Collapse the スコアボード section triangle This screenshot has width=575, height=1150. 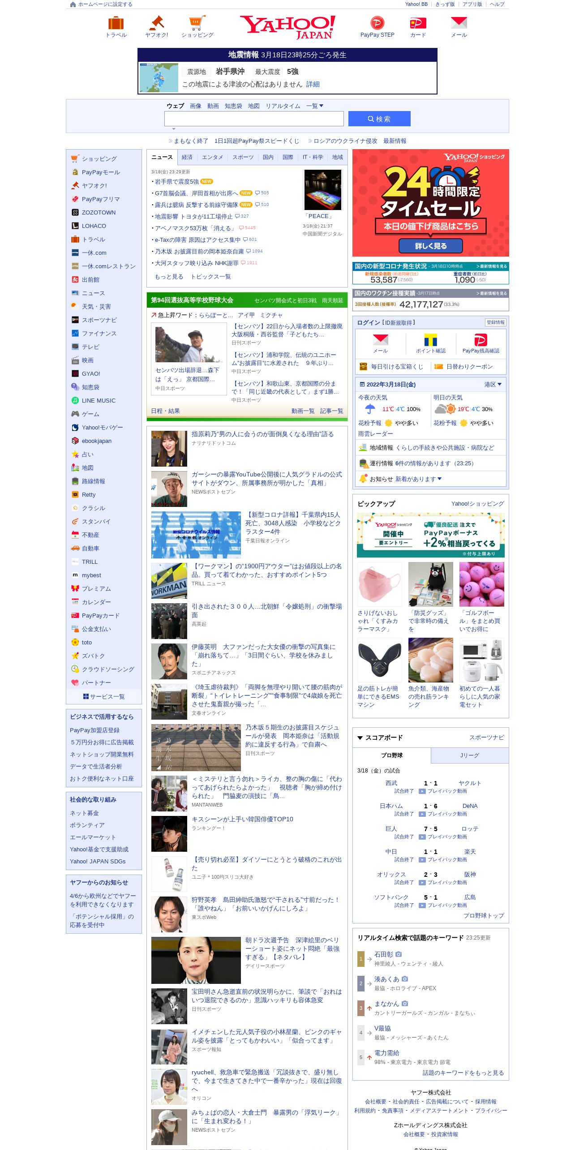pyautogui.click(x=360, y=738)
